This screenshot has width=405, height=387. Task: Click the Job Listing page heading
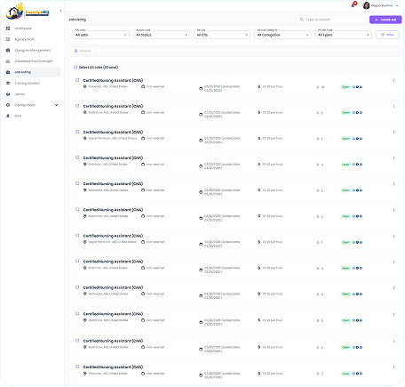click(x=77, y=20)
